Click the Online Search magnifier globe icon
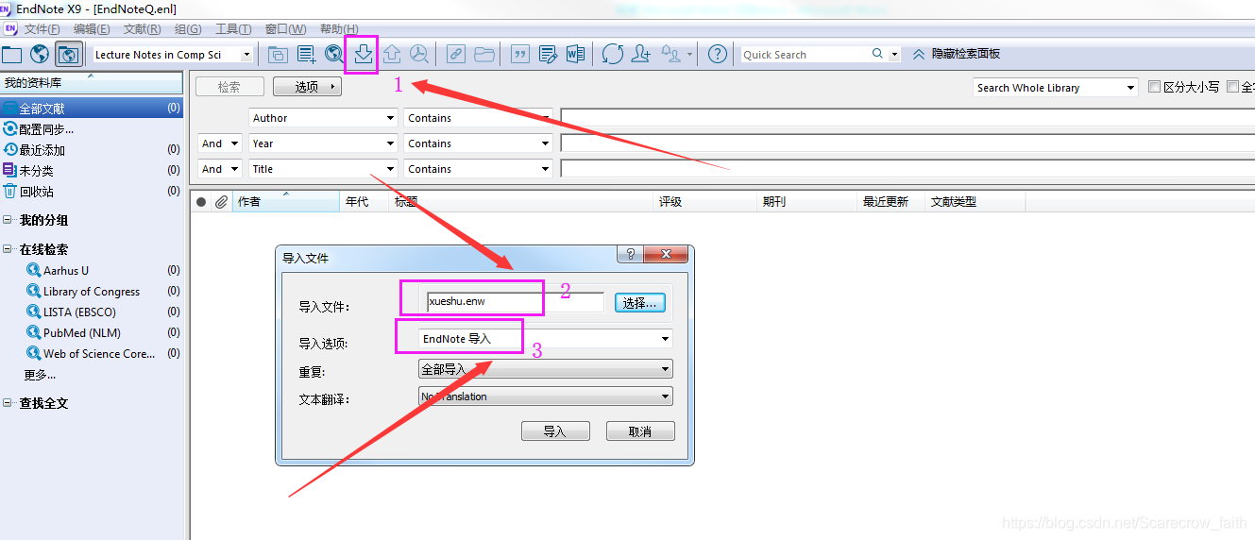 click(x=333, y=55)
